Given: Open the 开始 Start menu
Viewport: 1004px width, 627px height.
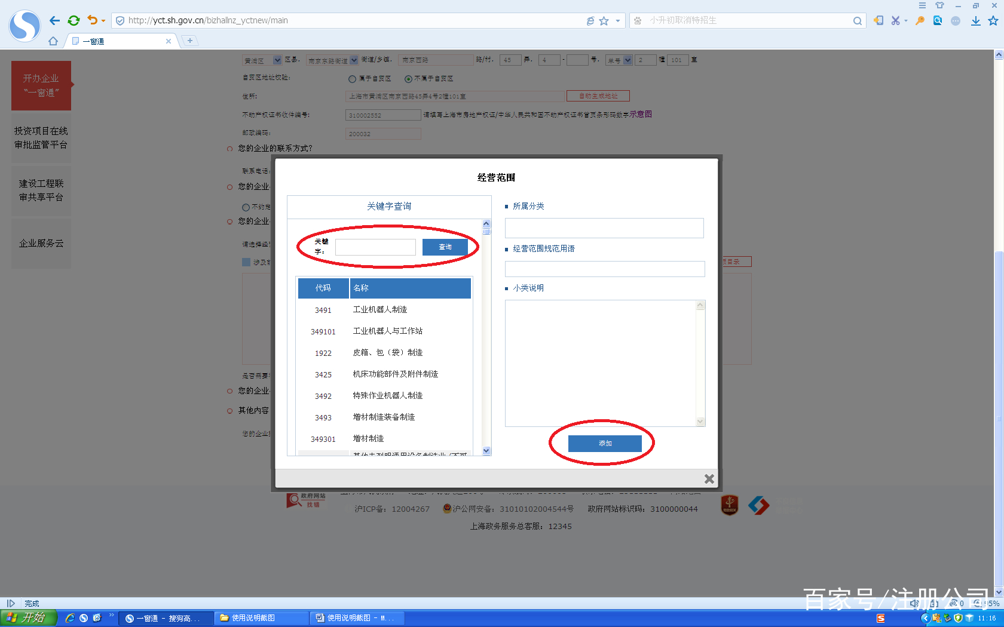Looking at the screenshot, I should click(x=27, y=617).
